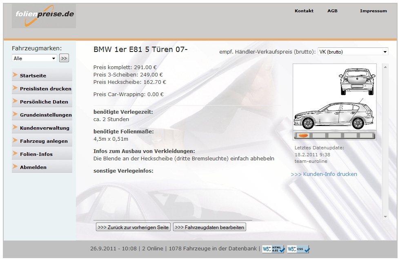
Task: Click the foil size 4,5m x 0,51m
Action: point(111,139)
